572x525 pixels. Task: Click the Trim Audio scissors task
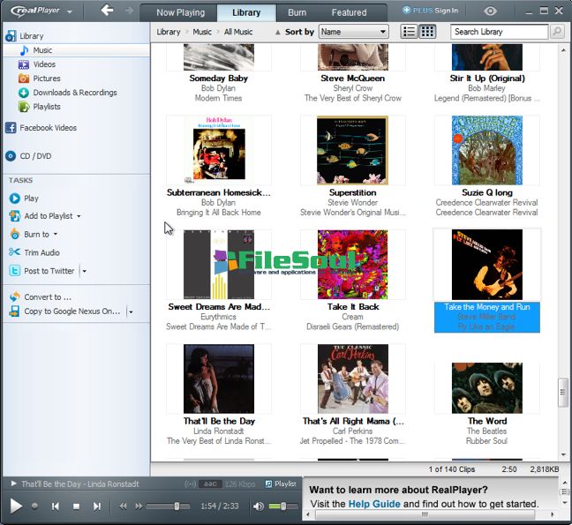41,252
